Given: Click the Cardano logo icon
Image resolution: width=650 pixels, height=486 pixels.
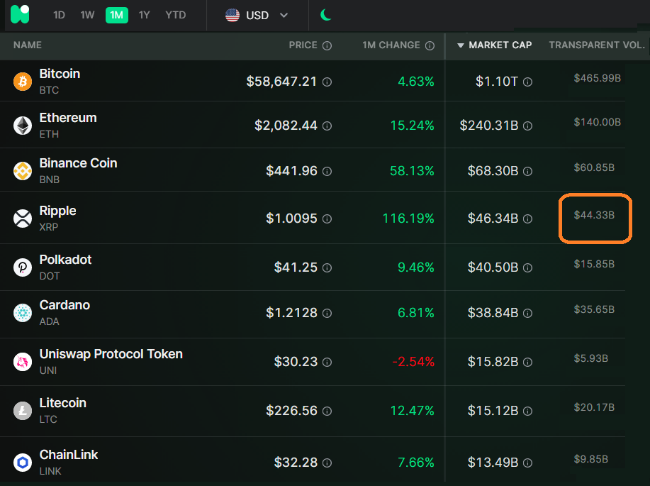Looking at the screenshot, I should tap(23, 313).
